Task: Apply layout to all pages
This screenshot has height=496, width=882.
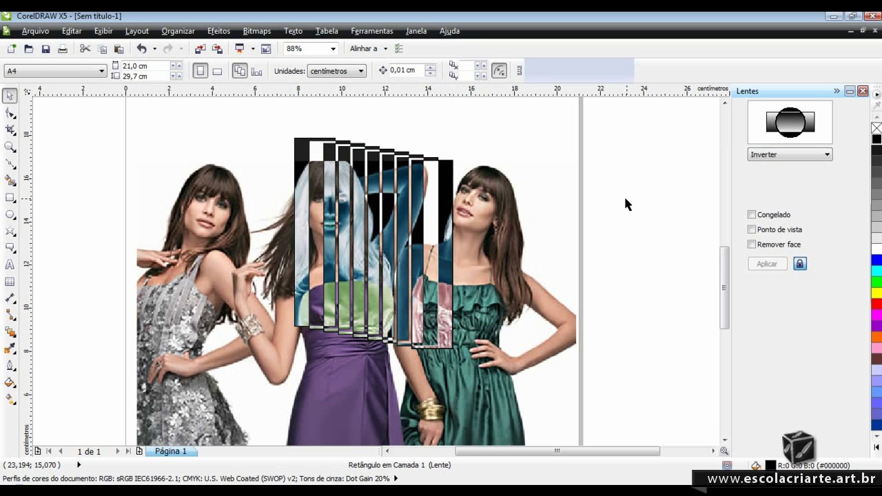Action: (240, 71)
